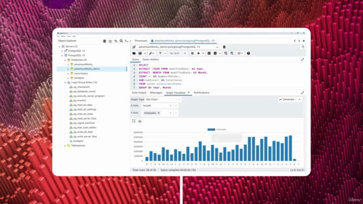The image size is (363, 204).
Task: Open Search Objects magnifier icon
Action: [x=121, y=41]
